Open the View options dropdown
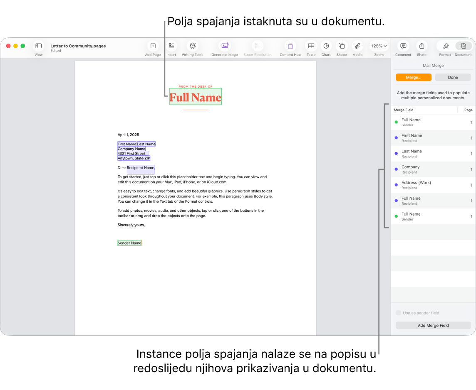Screen dimensions: 476x390 point(38,46)
